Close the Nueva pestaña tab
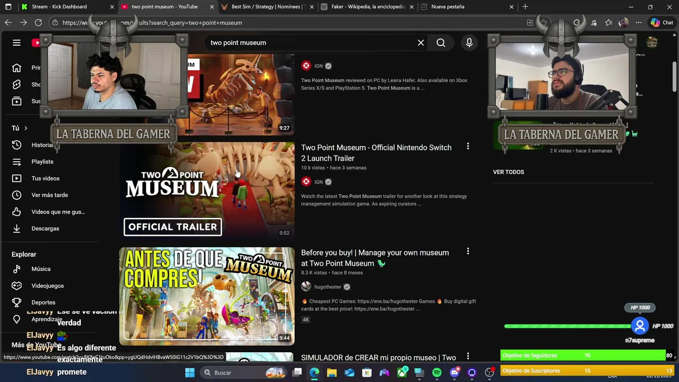 point(511,7)
